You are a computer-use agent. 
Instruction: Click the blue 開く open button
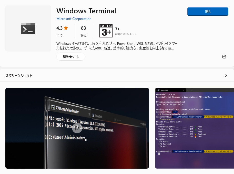tap(208, 12)
